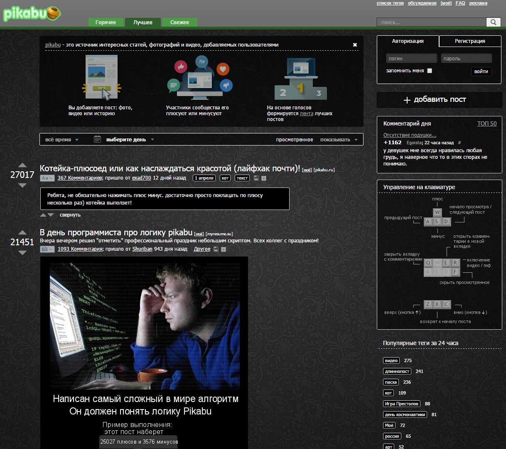The height and width of the screenshot is (449, 506).
Task: Open user profile 'exad700'
Action: 142,178
